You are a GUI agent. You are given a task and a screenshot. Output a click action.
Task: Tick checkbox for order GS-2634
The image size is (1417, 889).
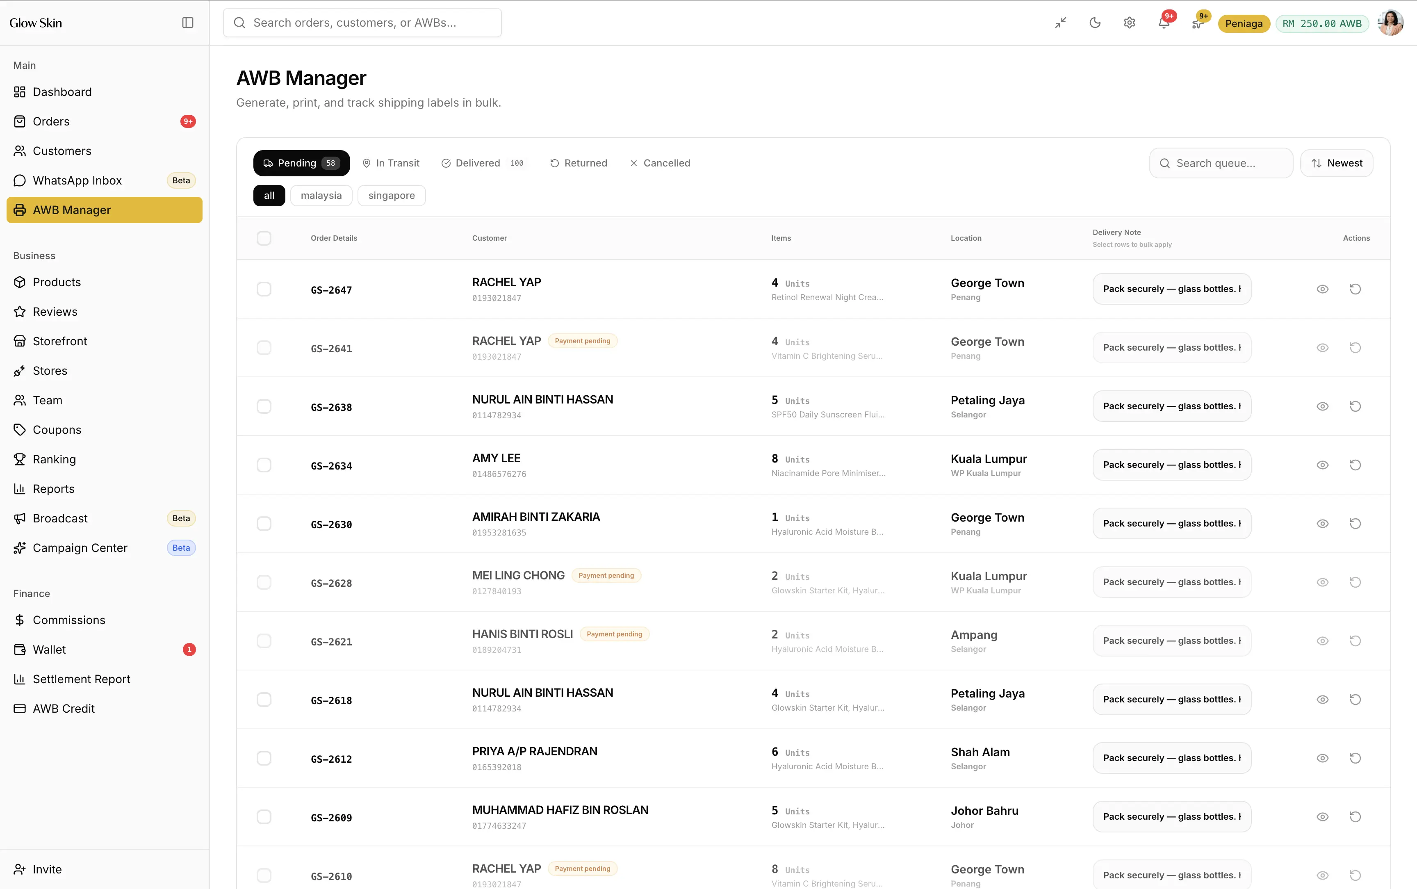click(x=264, y=465)
